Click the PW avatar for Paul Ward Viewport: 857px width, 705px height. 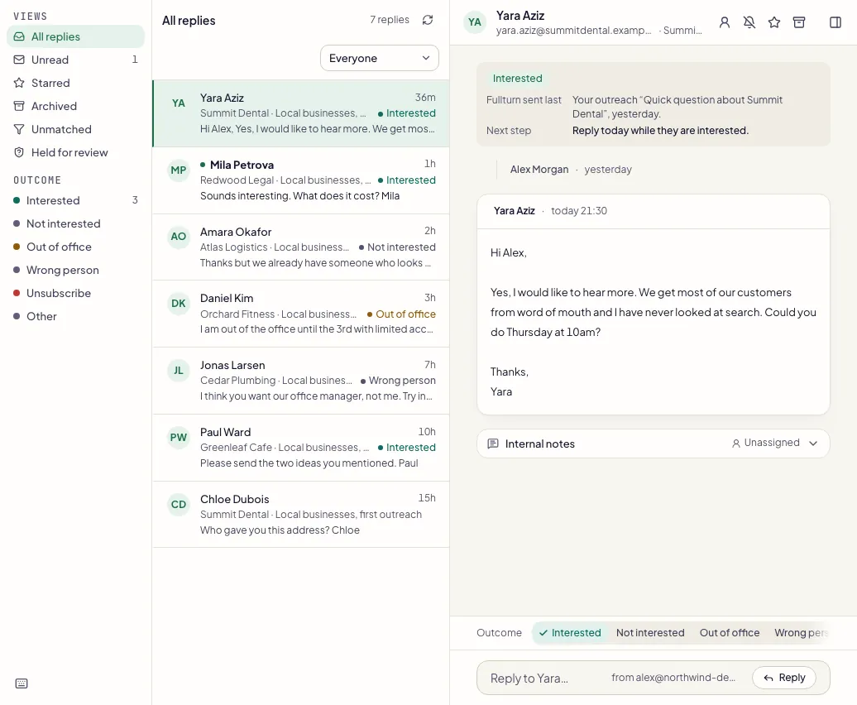178,437
